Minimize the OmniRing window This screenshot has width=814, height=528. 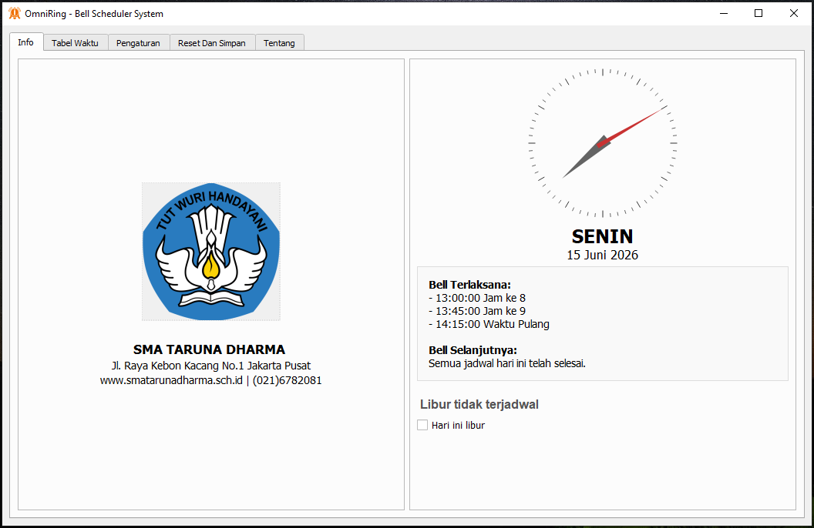pyautogui.click(x=724, y=14)
